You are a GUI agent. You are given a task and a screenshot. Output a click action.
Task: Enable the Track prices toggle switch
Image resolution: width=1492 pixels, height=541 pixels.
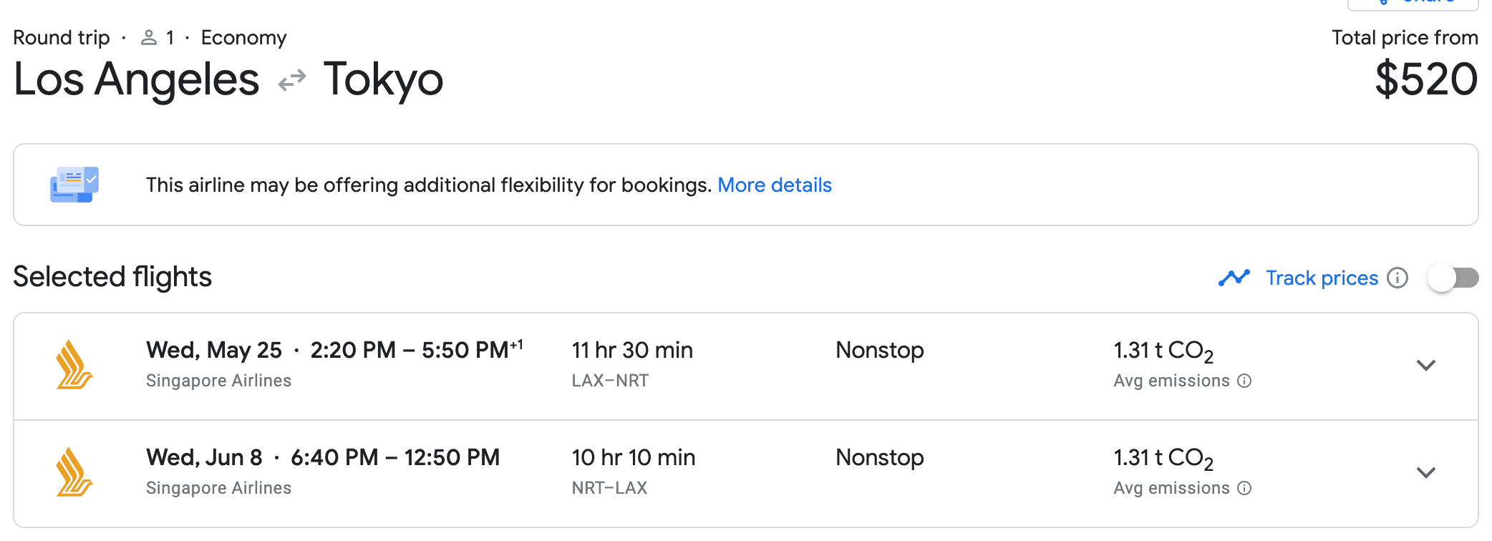(x=1453, y=278)
